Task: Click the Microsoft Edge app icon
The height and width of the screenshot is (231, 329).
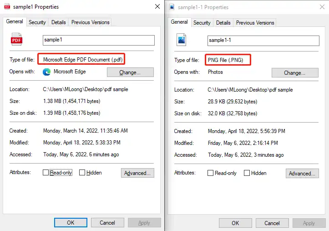Action: tap(46, 72)
